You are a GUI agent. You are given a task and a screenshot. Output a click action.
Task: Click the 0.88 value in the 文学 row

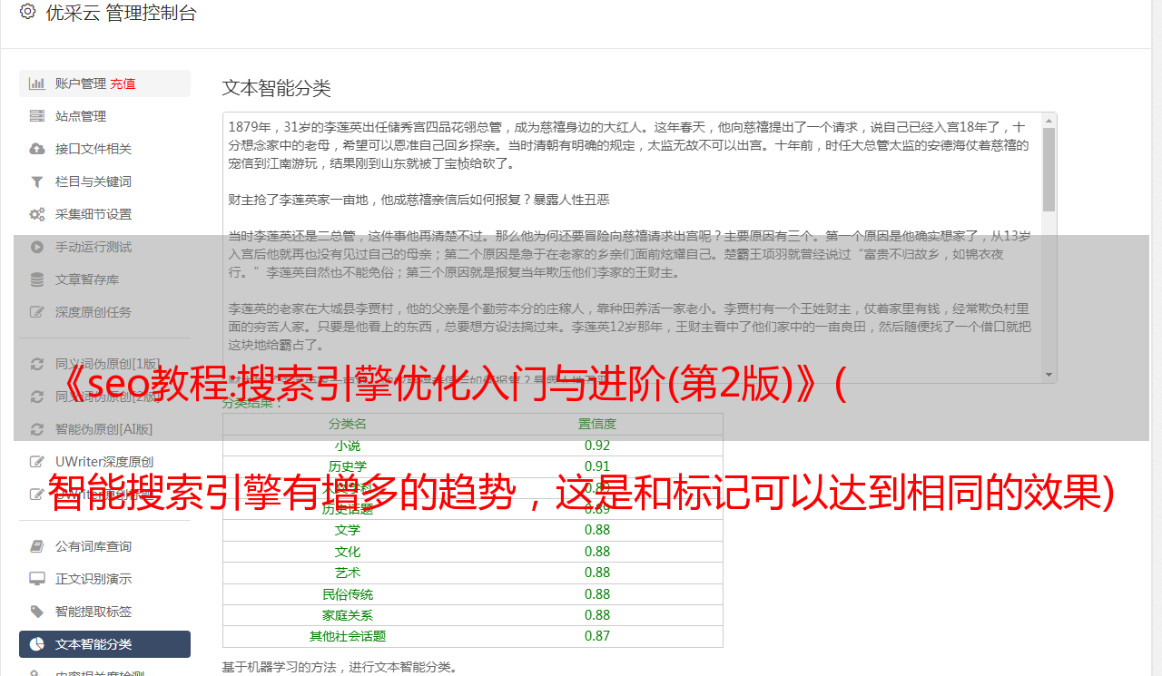coord(597,530)
